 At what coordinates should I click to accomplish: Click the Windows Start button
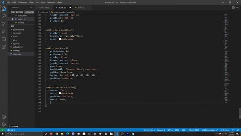[3, 134]
